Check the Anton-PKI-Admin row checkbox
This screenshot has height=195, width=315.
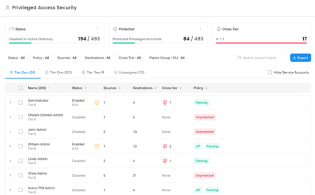[20, 190]
